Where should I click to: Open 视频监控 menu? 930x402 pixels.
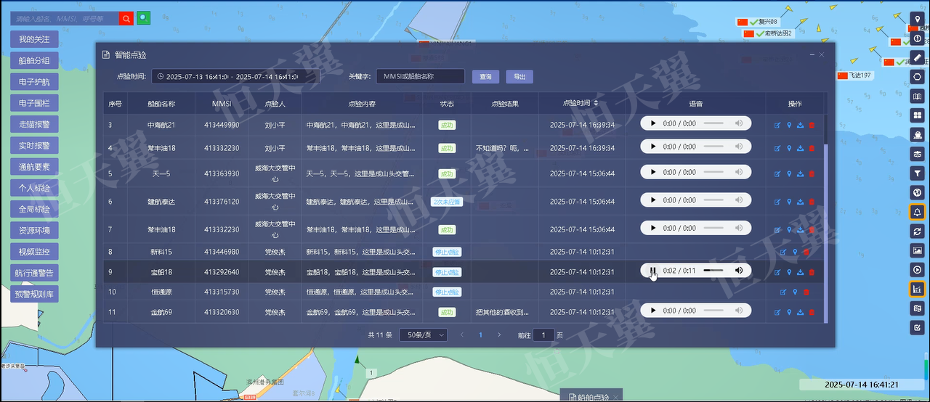tap(34, 252)
